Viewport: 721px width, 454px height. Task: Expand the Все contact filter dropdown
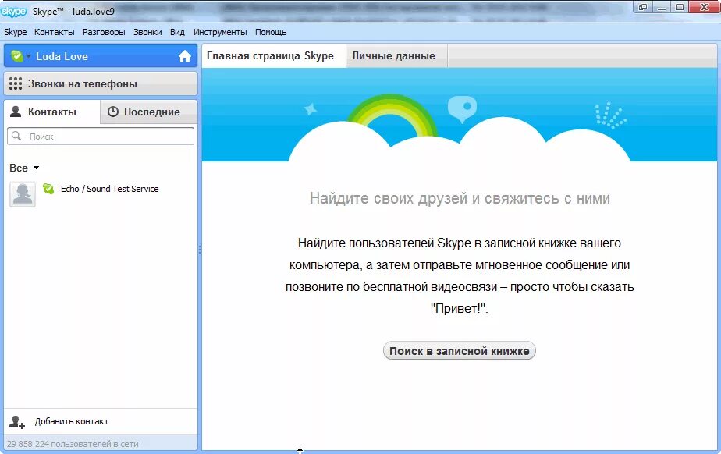[x=24, y=168]
